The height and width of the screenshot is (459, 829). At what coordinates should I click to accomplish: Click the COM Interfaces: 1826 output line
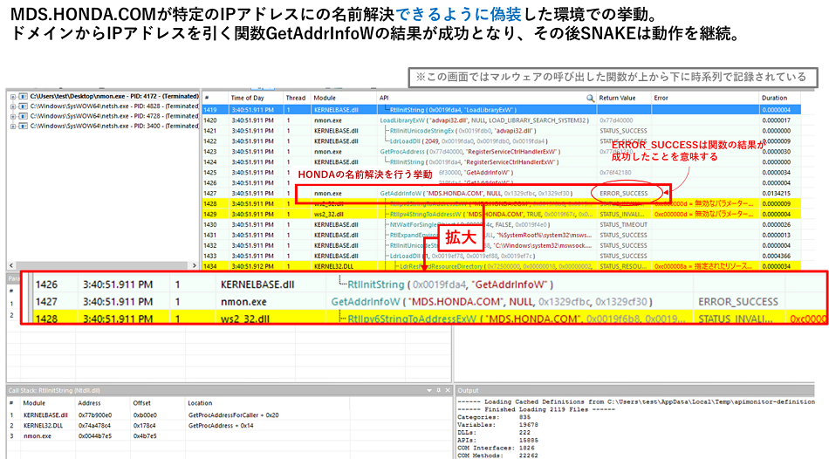click(x=497, y=448)
